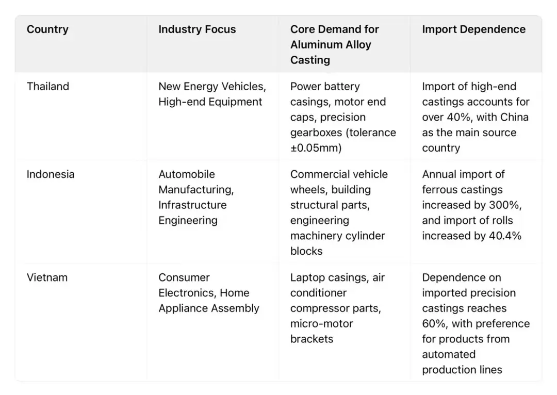Image resolution: width=557 pixels, height=395 pixels.
Task: Click the Core Demand for Aluminum Alloy Casting header
Action: pyautogui.click(x=334, y=44)
